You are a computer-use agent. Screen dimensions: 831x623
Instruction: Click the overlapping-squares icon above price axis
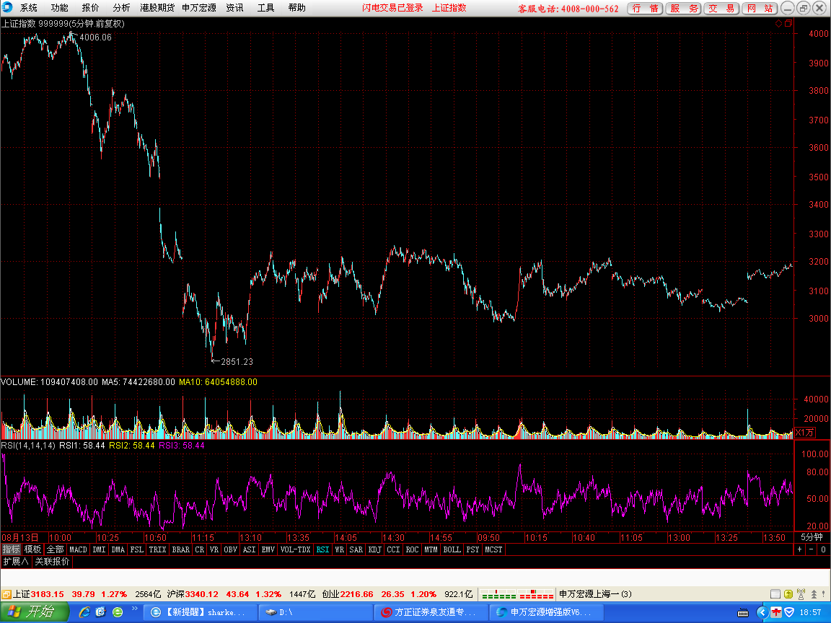click(788, 23)
